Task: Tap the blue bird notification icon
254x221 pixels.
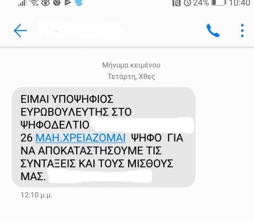Action: 78,3
